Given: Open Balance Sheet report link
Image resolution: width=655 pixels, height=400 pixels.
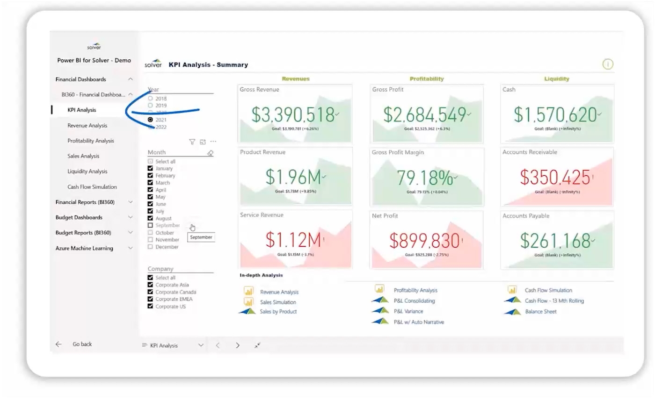Looking at the screenshot, I should pyautogui.click(x=541, y=312).
